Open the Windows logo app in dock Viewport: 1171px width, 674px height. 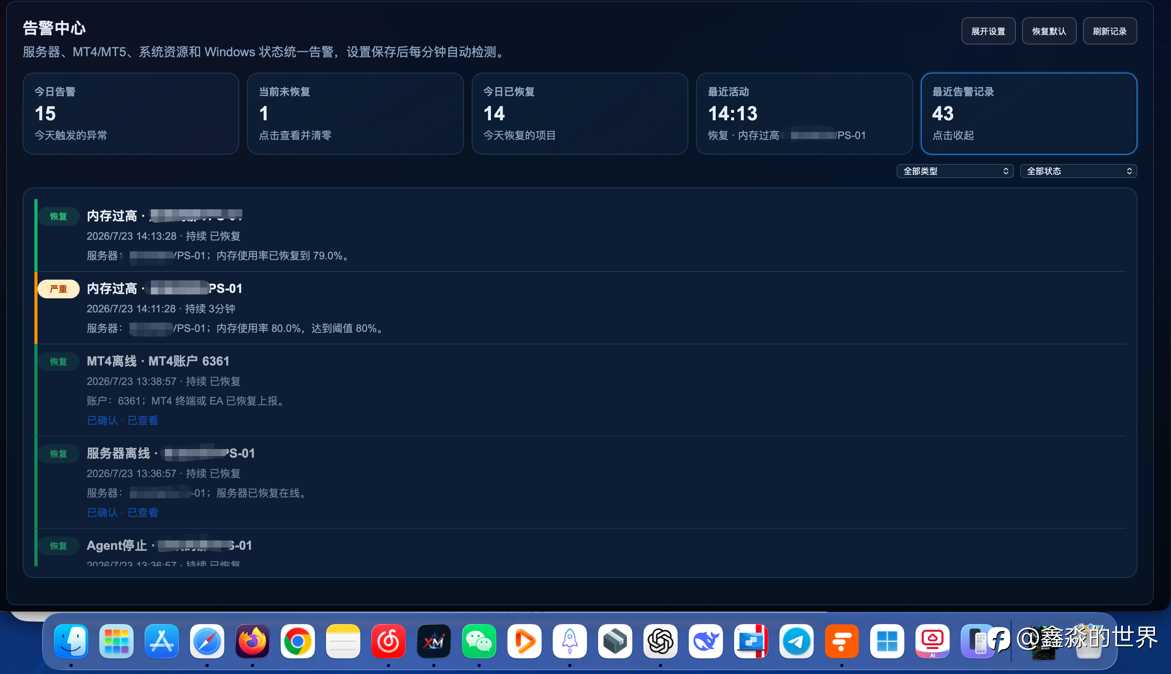click(x=887, y=641)
